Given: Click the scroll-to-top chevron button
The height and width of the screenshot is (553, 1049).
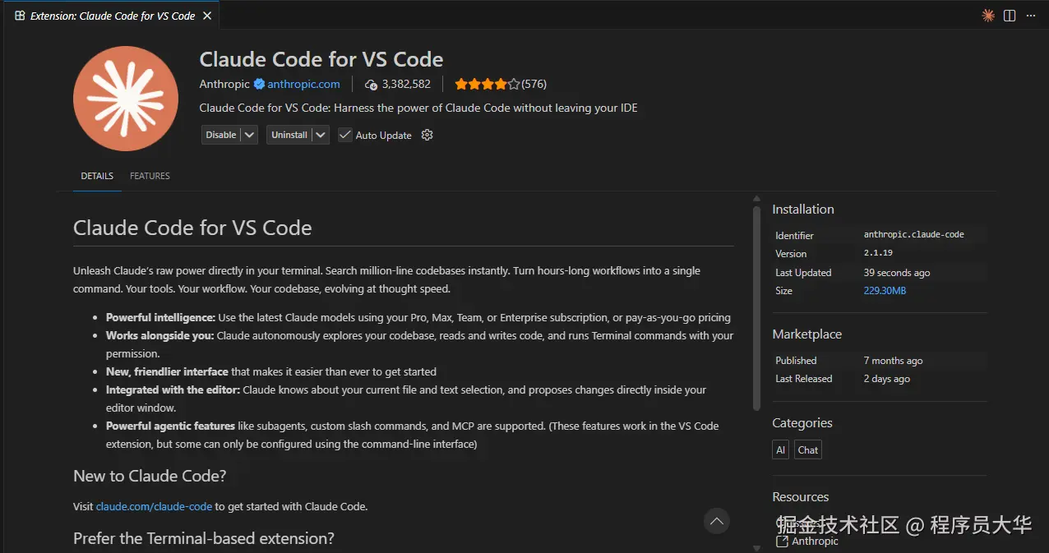Looking at the screenshot, I should pyautogui.click(x=717, y=521).
